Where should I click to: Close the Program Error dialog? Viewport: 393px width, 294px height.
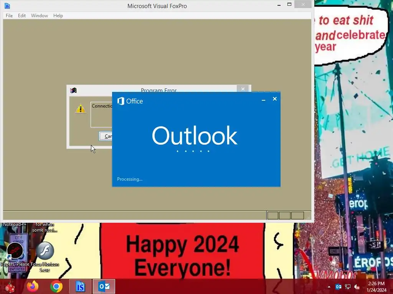[243, 89]
